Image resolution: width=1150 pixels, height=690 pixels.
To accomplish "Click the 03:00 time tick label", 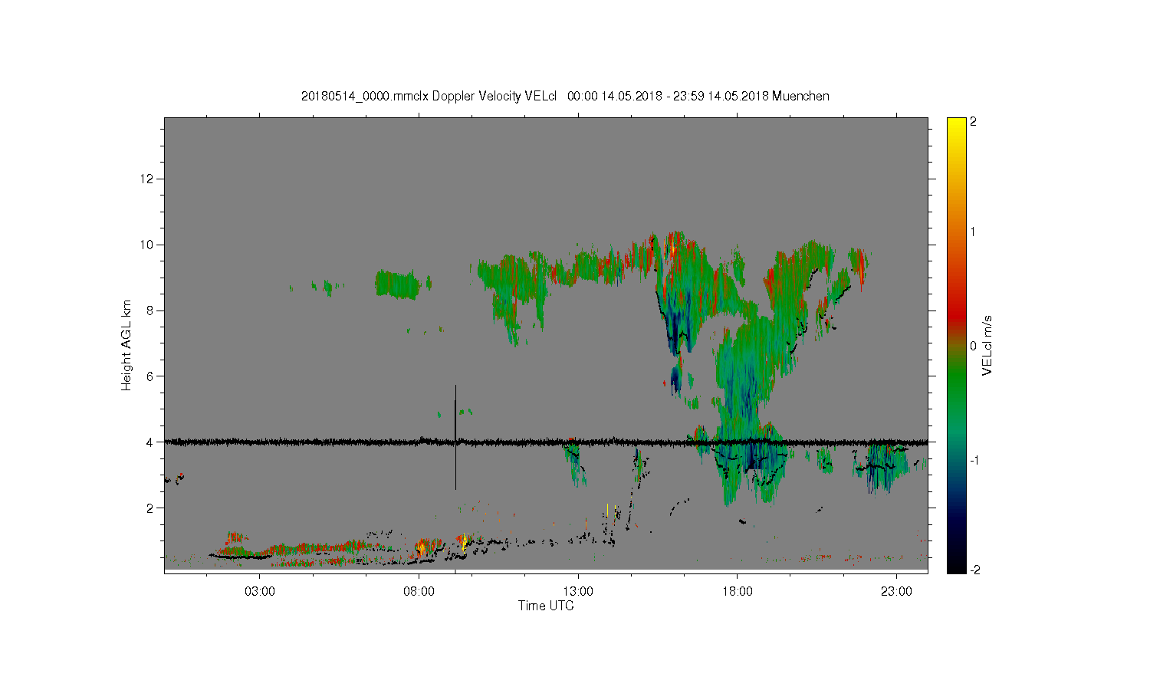I will pyautogui.click(x=259, y=592).
